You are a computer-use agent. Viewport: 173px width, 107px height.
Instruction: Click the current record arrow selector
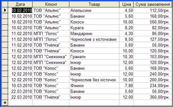coord(5,10)
